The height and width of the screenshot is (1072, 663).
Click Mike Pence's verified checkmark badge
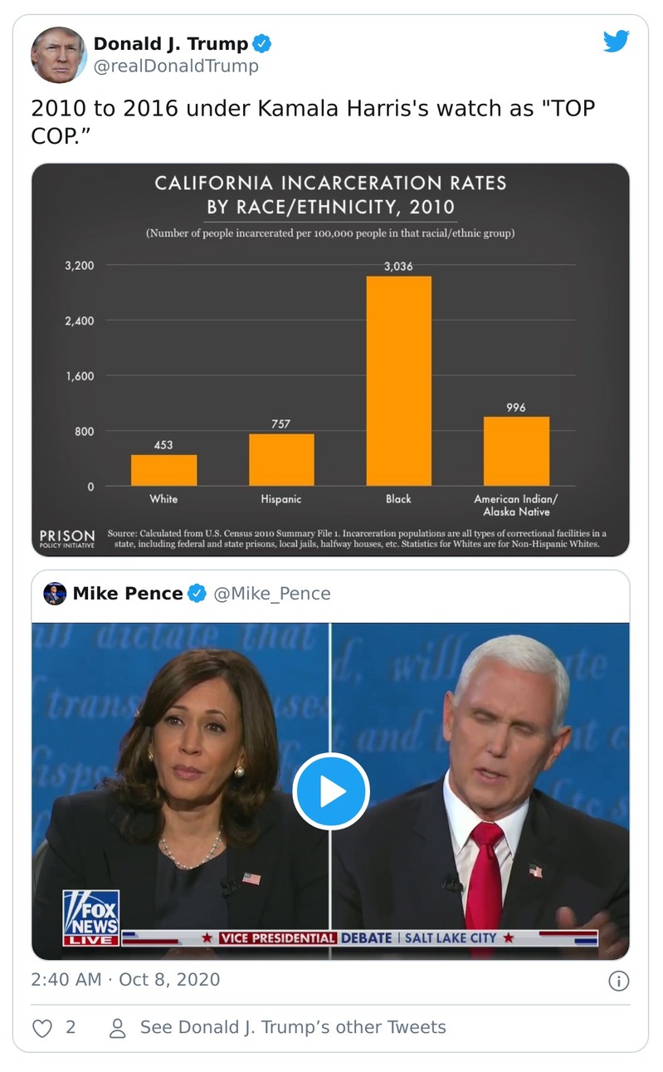[196, 593]
